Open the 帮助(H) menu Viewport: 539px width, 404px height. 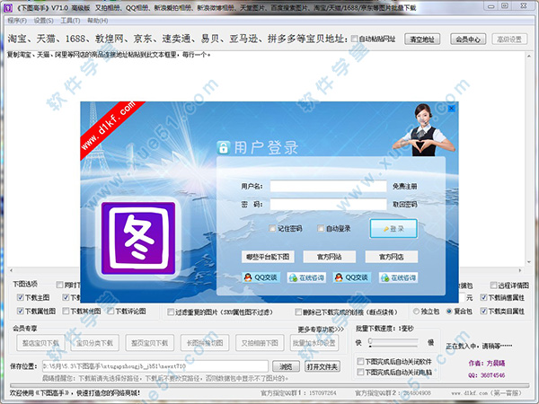coord(97,21)
